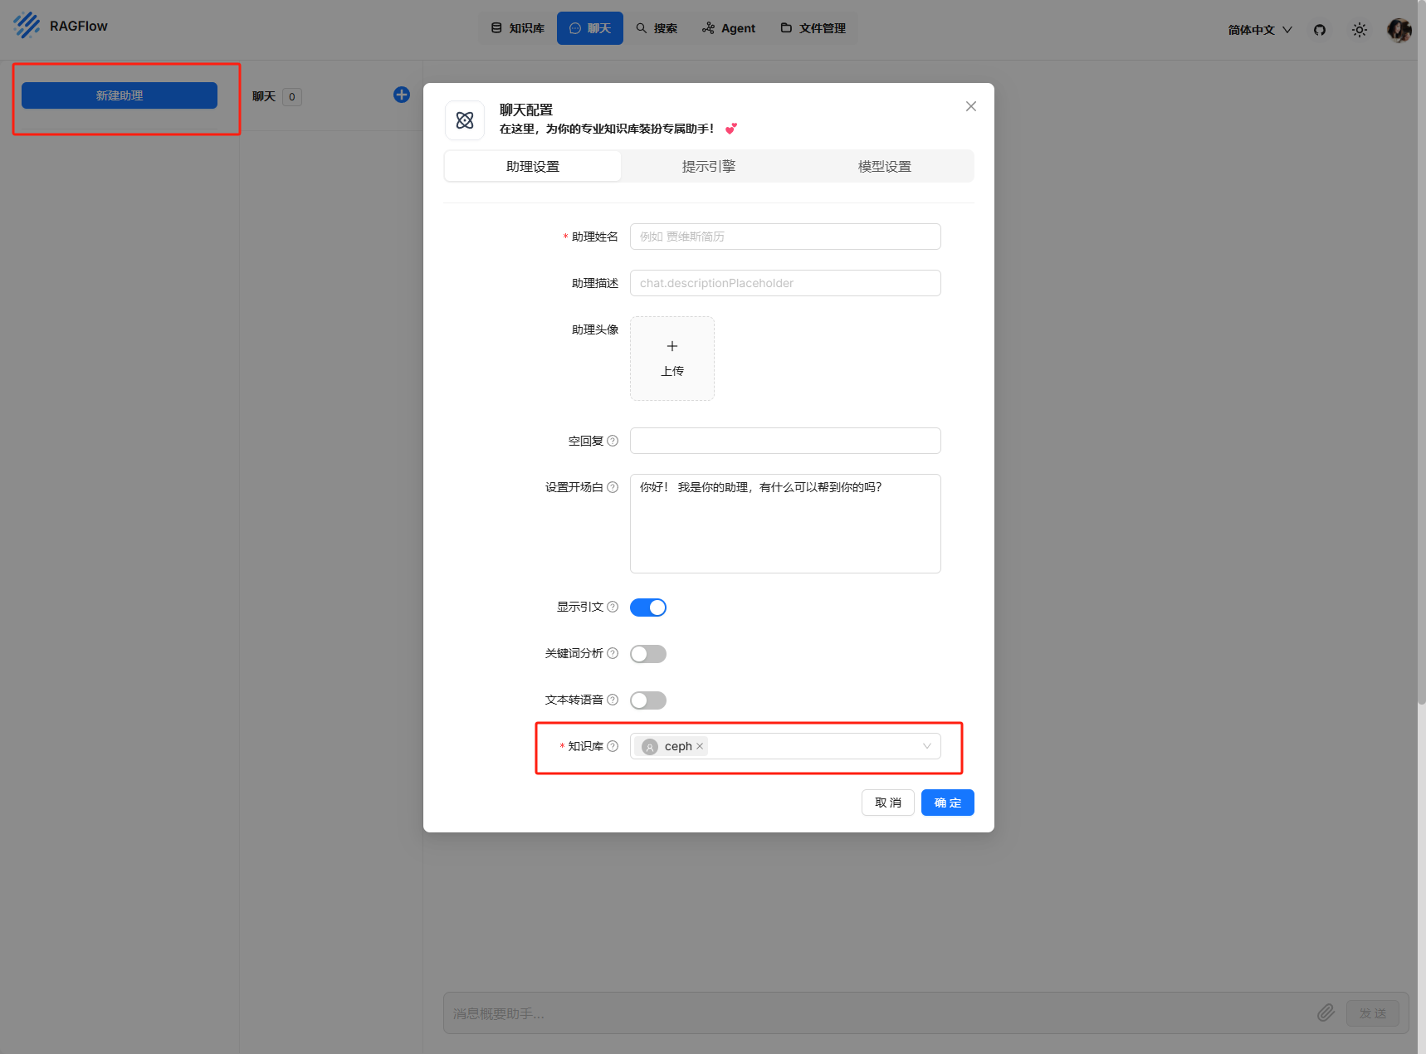This screenshot has width=1426, height=1054.
Task: Click the RAGFlow logo icon
Action: (x=27, y=26)
